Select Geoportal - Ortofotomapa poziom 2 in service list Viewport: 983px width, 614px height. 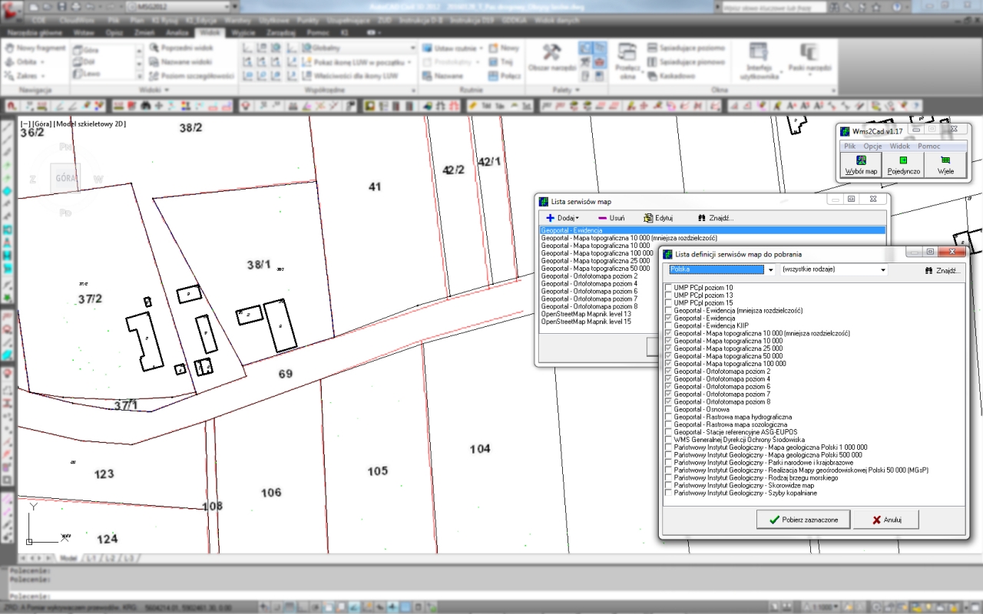[x=589, y=276]
